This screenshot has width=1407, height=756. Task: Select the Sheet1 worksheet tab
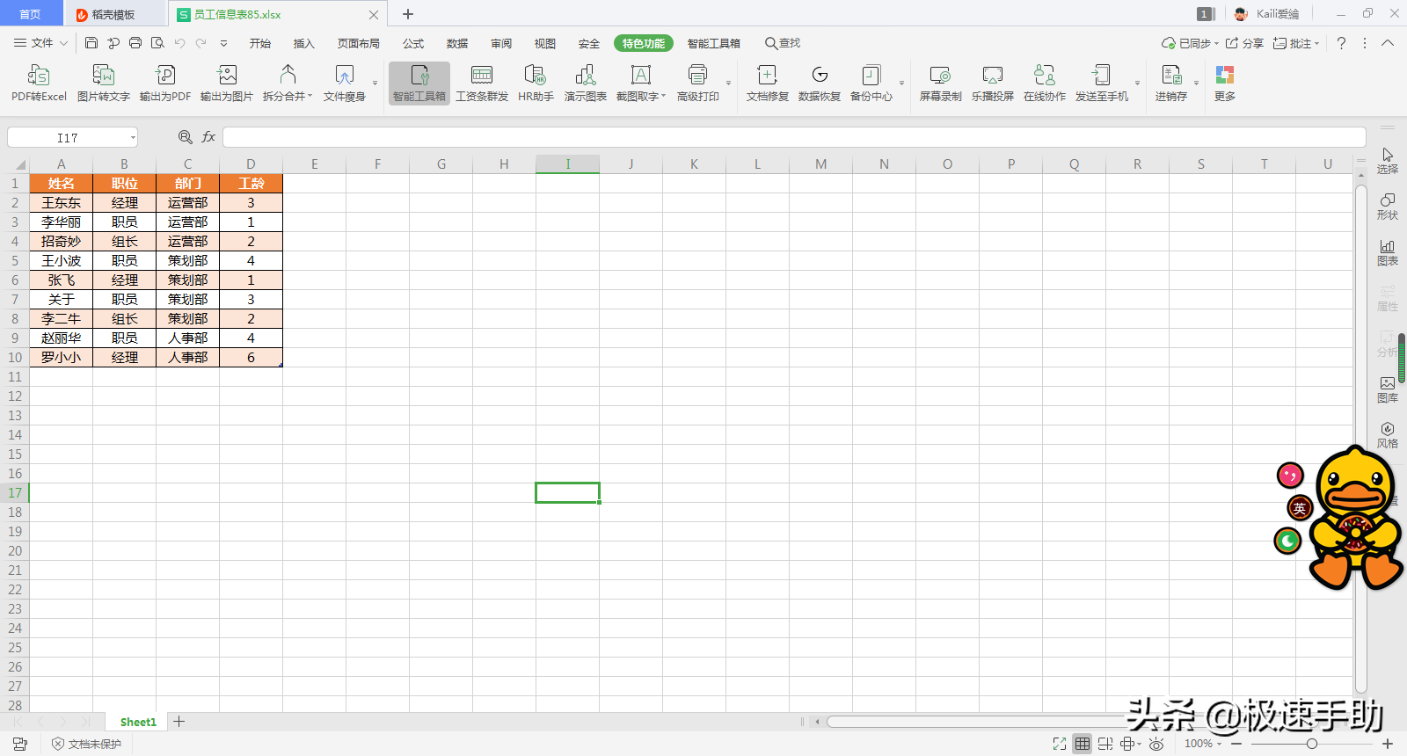point(138,722)
